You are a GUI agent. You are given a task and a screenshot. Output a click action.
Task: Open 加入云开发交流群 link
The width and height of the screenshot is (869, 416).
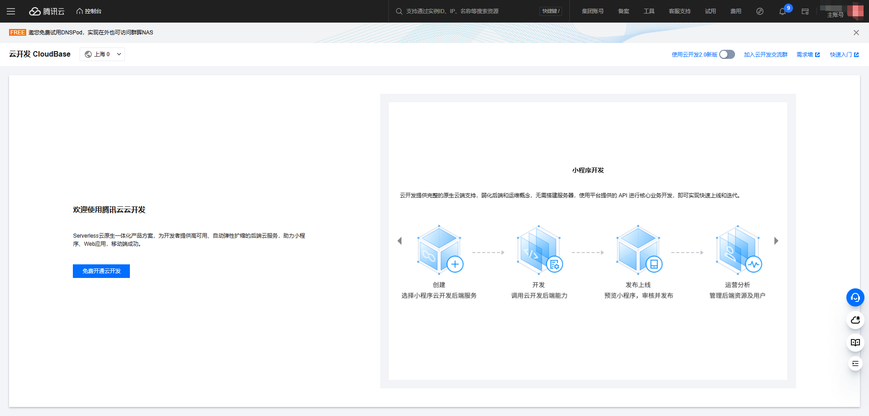766,55
